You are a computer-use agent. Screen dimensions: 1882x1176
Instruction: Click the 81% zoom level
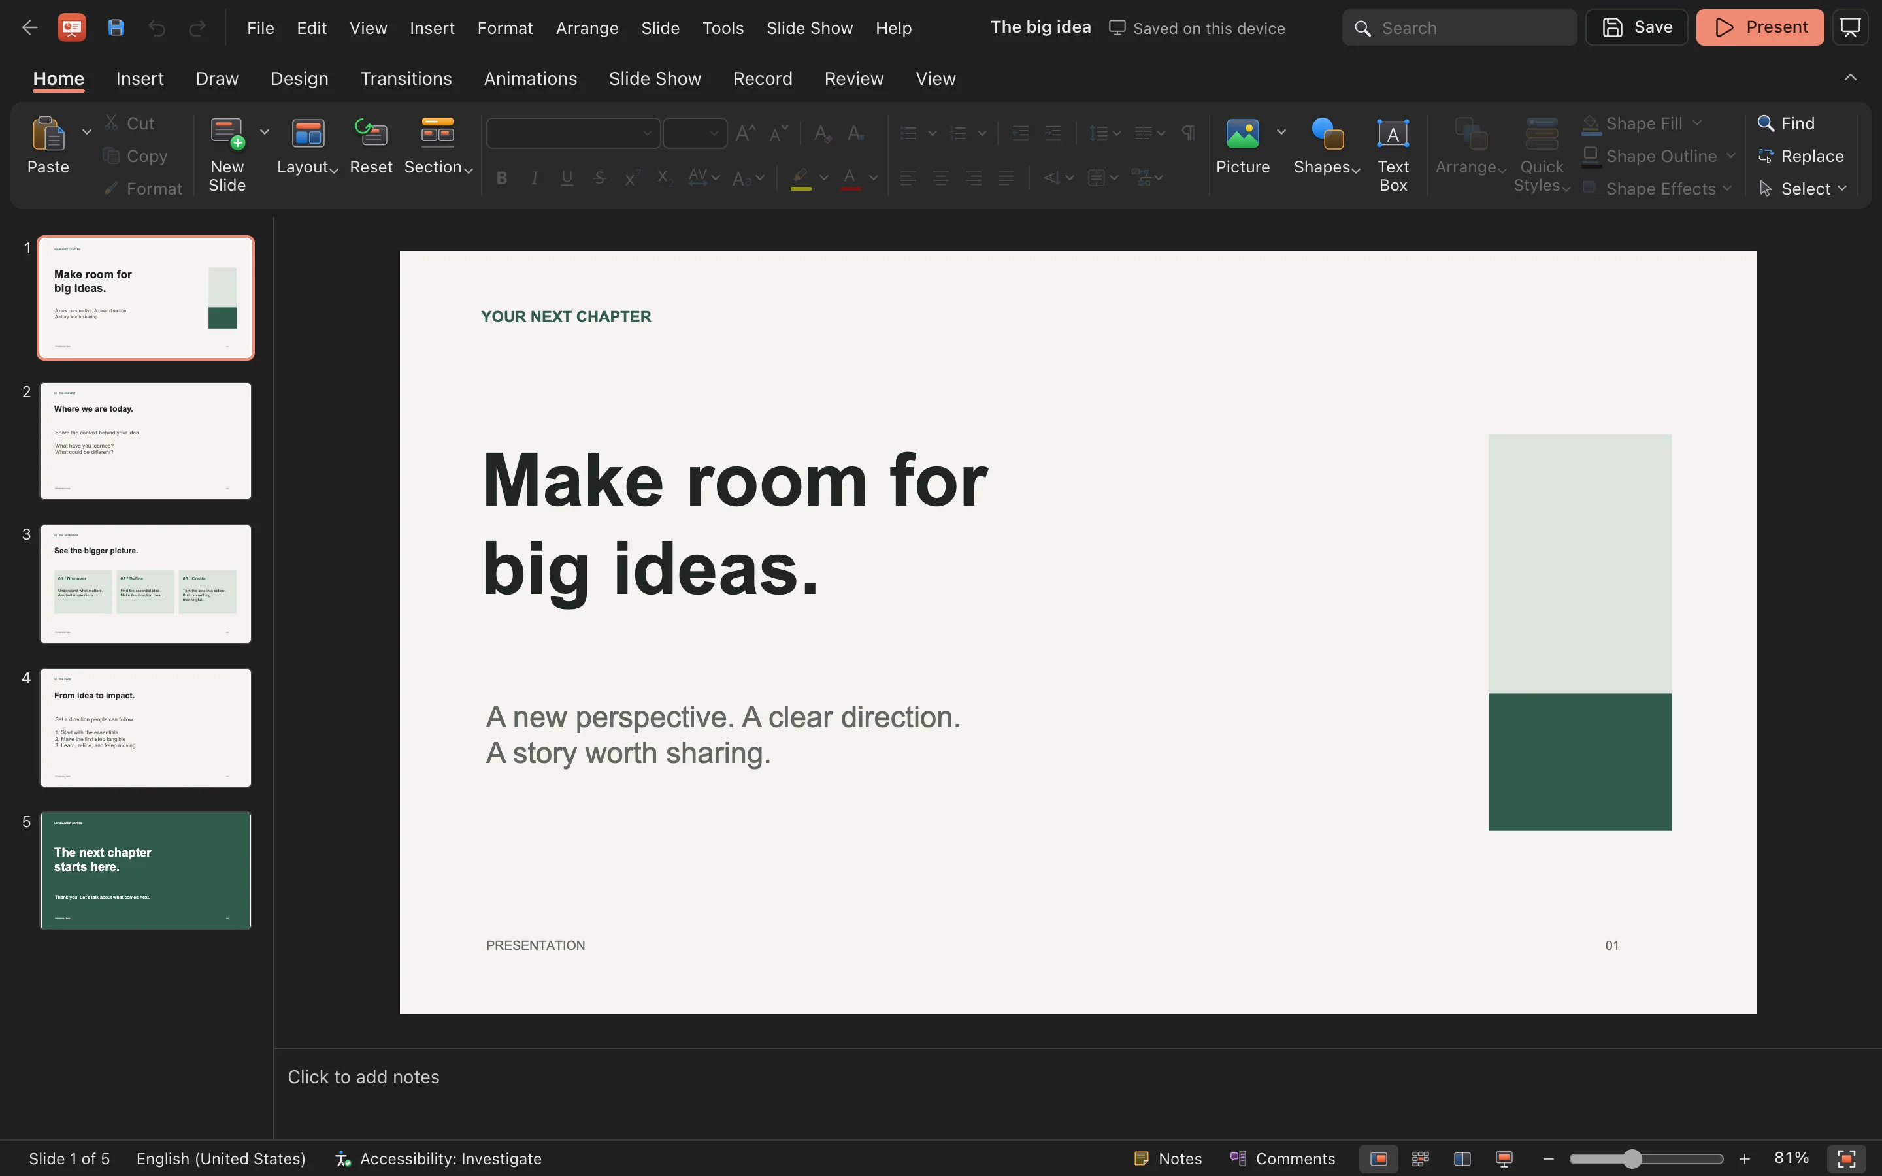[1791, 1158]
